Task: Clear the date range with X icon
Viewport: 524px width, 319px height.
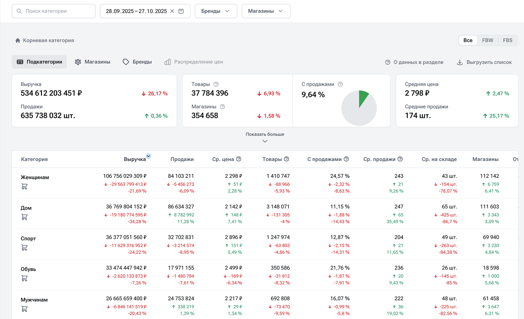Action: [x=172, y=11]
